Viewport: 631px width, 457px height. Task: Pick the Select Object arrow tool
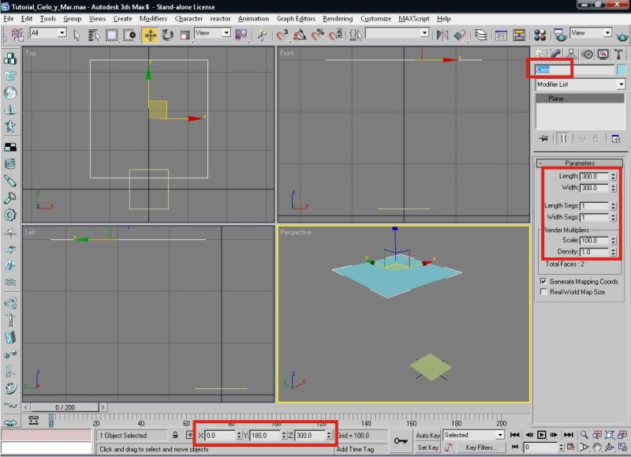tap(77, 36)
